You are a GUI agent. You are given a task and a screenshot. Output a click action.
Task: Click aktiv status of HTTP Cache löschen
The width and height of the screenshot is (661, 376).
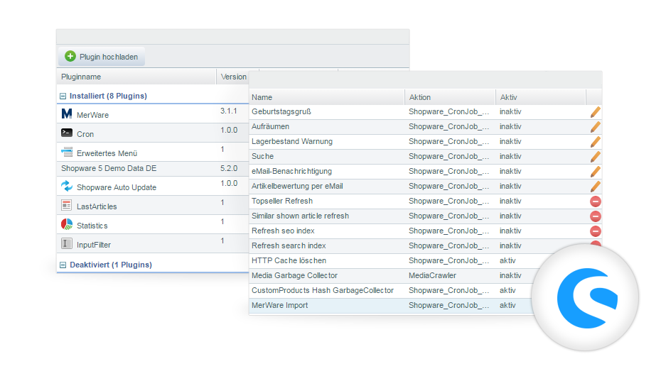tap(507, 261)
